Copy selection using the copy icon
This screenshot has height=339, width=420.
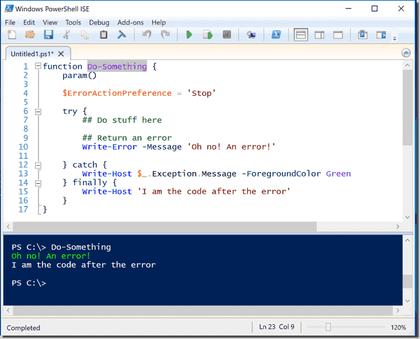[85, 34]
